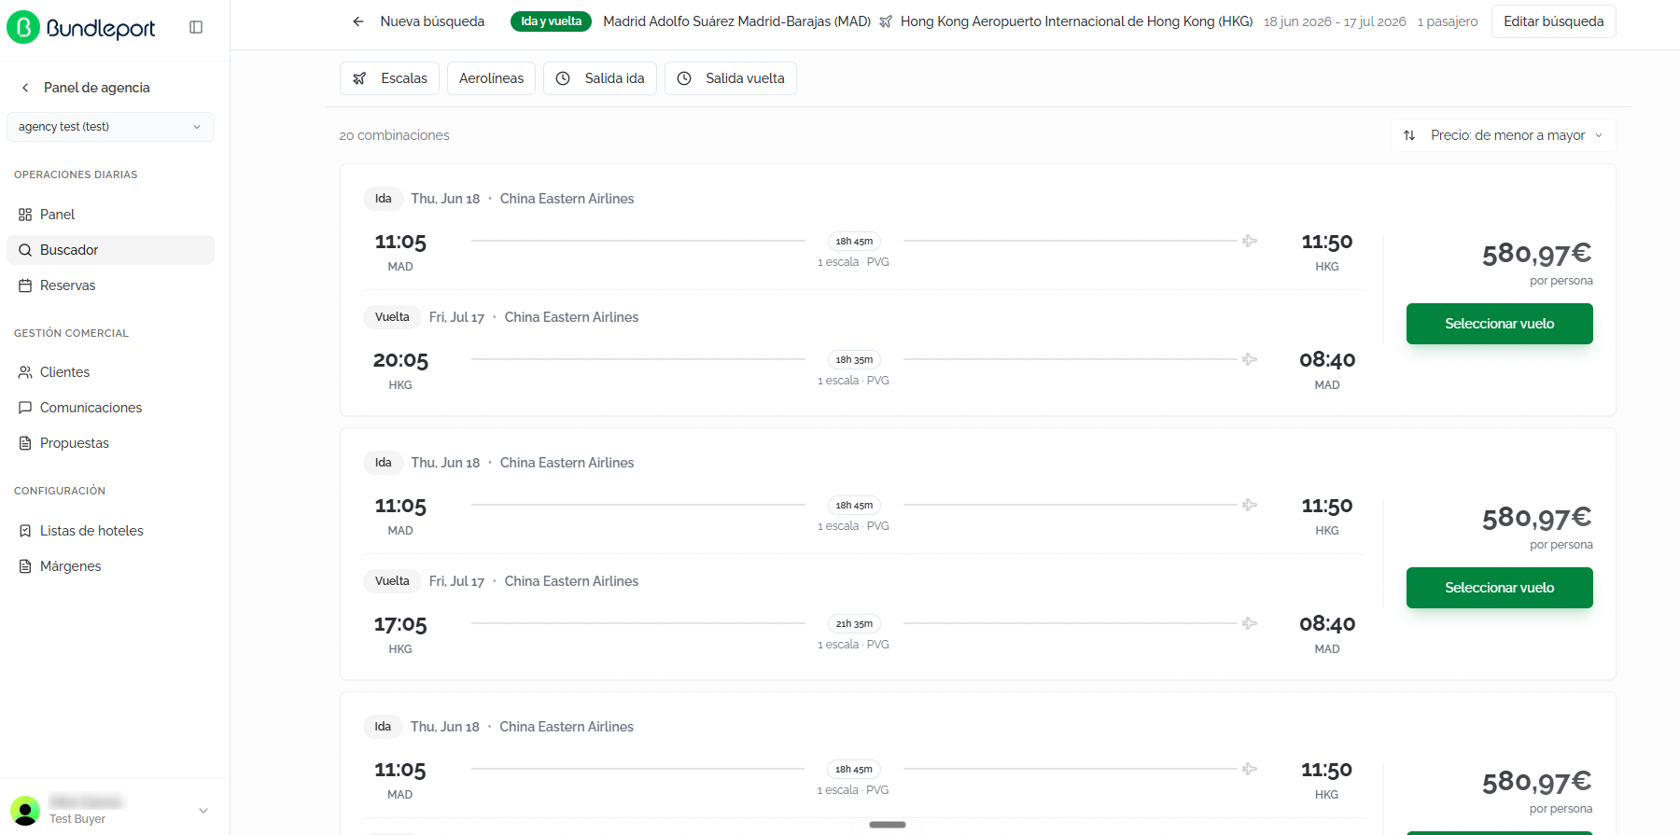Open Propuestas in the sidebar
The image size is (1680, 835).
coord(110,443)
